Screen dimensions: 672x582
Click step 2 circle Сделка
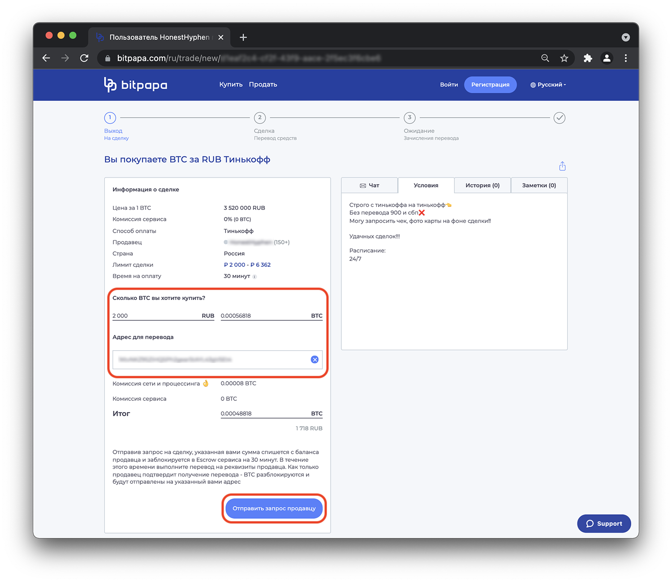coord(260,118)
